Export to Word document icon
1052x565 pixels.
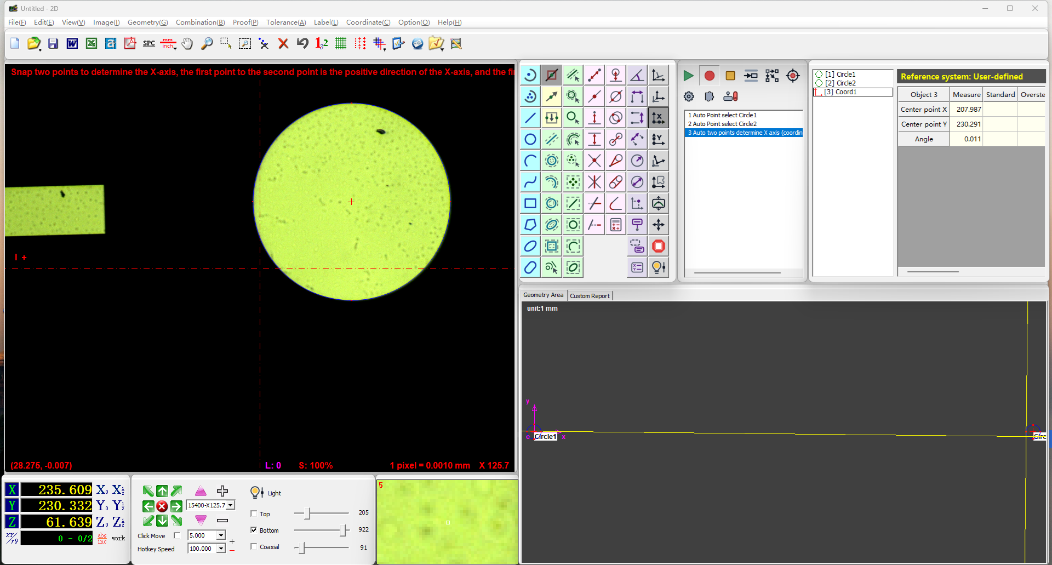(x=72, y=43)
